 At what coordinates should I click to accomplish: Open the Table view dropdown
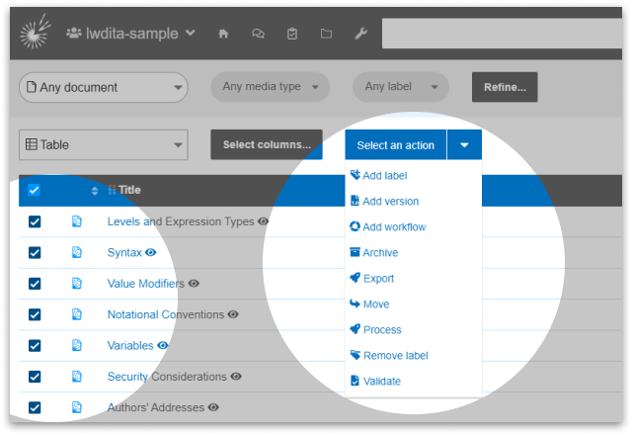pyautogui.click(x=103, y=144)
